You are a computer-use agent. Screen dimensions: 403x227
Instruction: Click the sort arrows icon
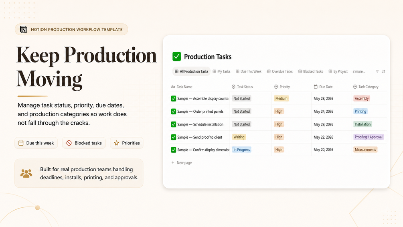(x=383, y=71)
